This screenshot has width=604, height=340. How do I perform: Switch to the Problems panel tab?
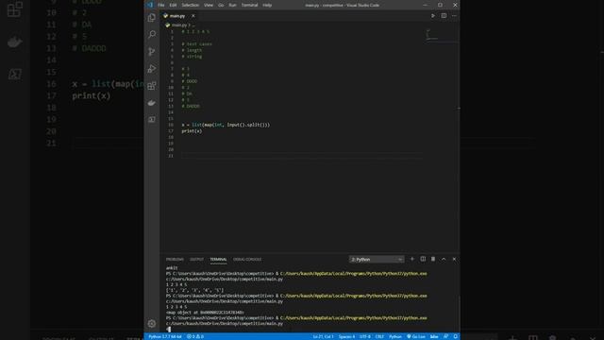(175, 260)
